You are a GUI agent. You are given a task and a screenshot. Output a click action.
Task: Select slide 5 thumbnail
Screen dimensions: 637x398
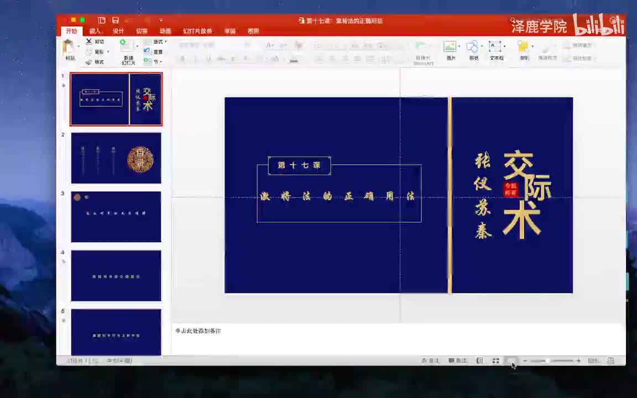(x=116, y=332)
